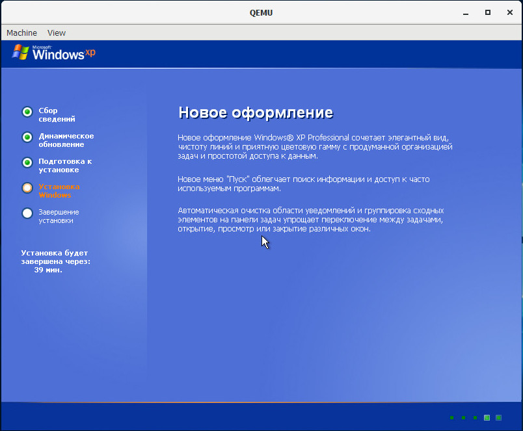This screenshot has width=523, height=431.
Task: Click the QEMU window title
Action: (261, 12)
